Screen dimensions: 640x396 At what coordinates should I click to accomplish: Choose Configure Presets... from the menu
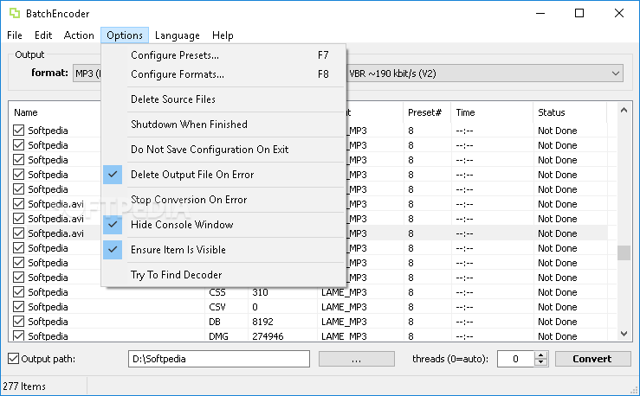[x=223, y=55]
